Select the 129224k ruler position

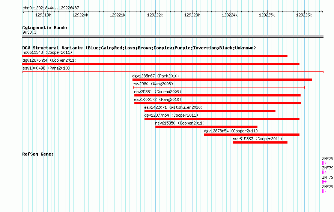click(230, 15)
